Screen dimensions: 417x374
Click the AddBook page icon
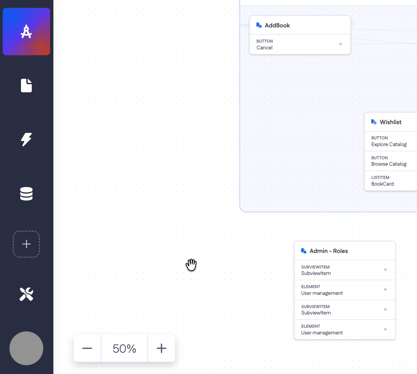point(259,25)
